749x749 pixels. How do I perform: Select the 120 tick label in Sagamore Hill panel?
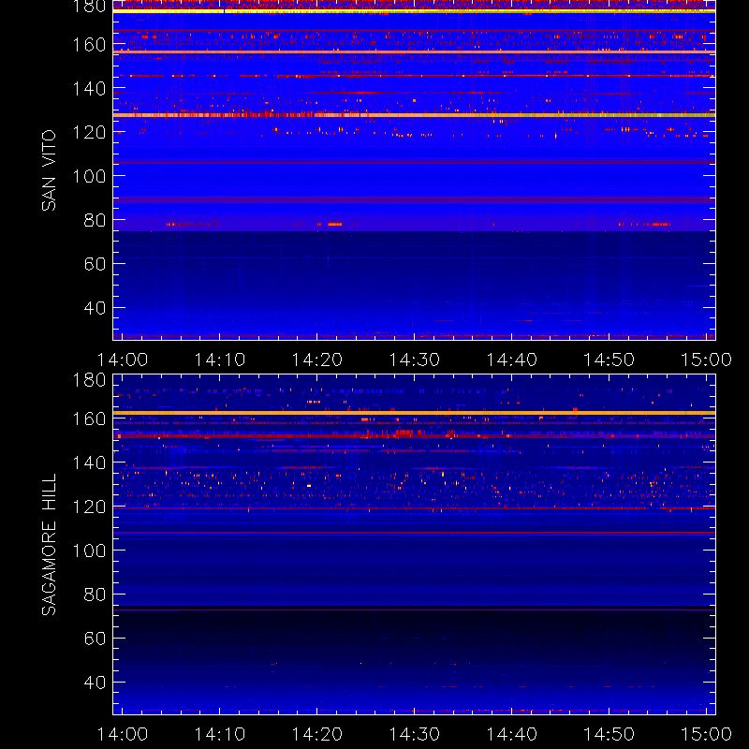pos(89,507)
